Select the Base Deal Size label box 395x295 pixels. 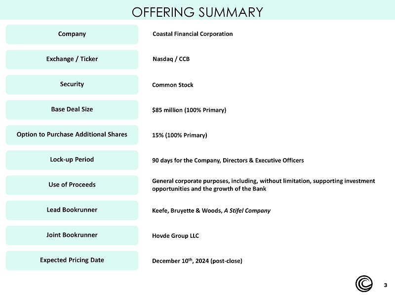72,109
